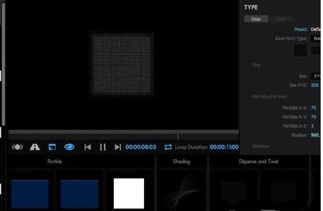Click the Copy button under TYPE

tap(256, 19)
